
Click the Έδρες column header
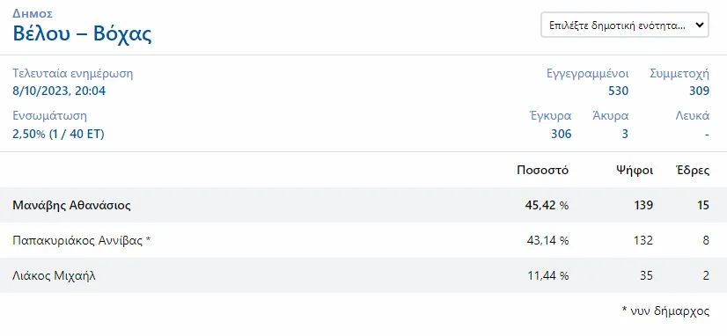tap(692, 170)
